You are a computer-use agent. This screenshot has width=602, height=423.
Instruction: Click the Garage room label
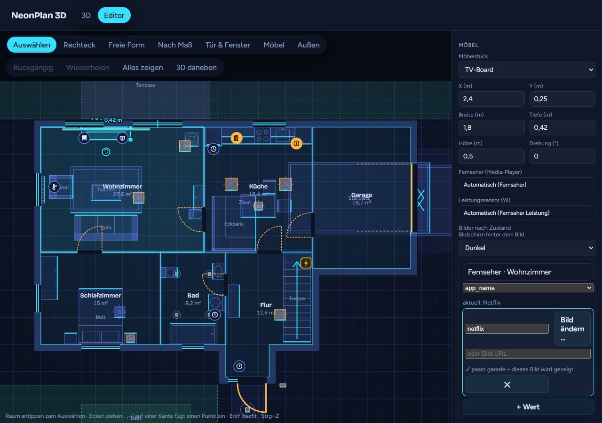point(362,195)
